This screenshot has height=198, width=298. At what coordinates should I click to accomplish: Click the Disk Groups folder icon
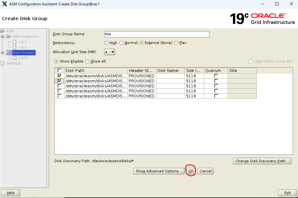point(9,52)
